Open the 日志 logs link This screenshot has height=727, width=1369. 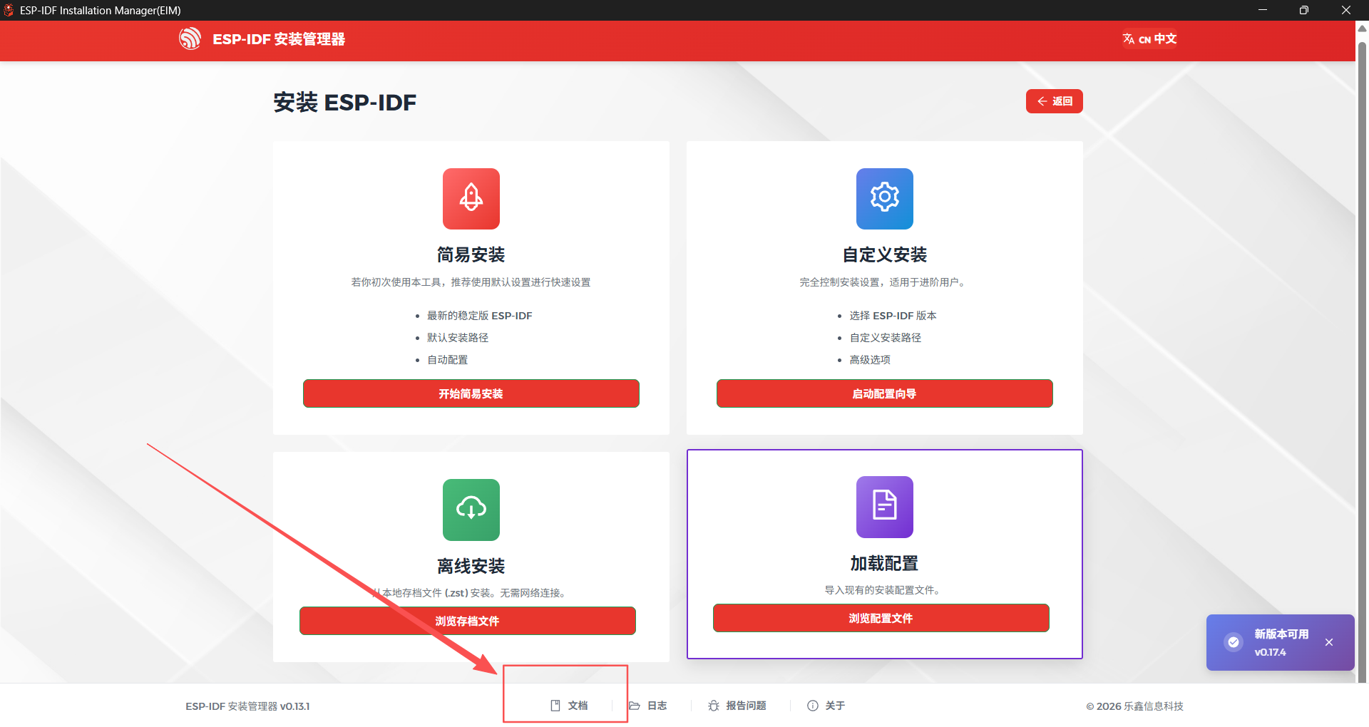(x=648, y=706)
